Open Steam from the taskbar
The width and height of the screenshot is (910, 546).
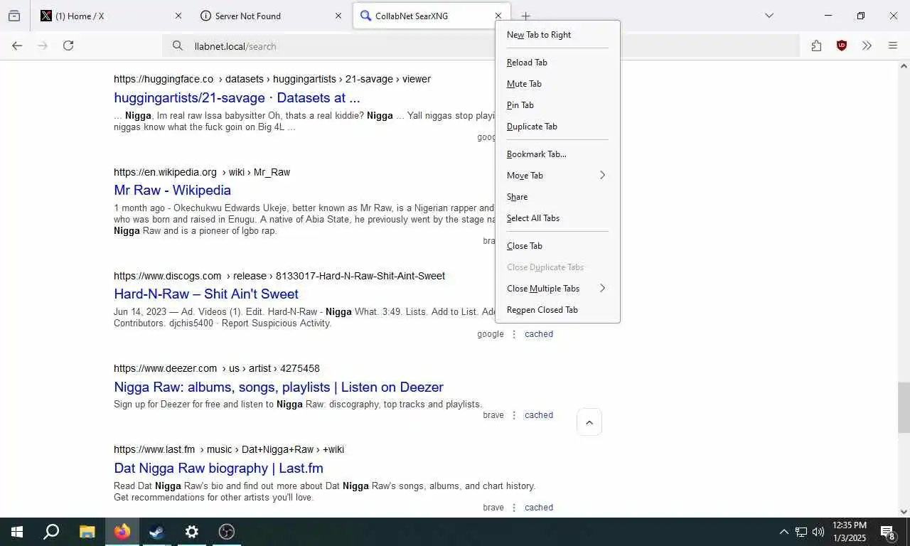tap(157, 532)
